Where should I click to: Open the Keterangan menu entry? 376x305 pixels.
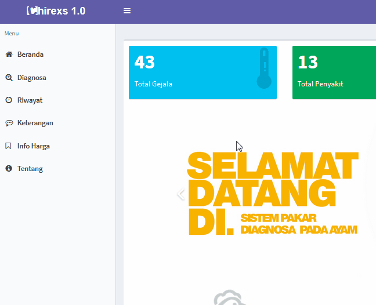(x=35, y=123)
